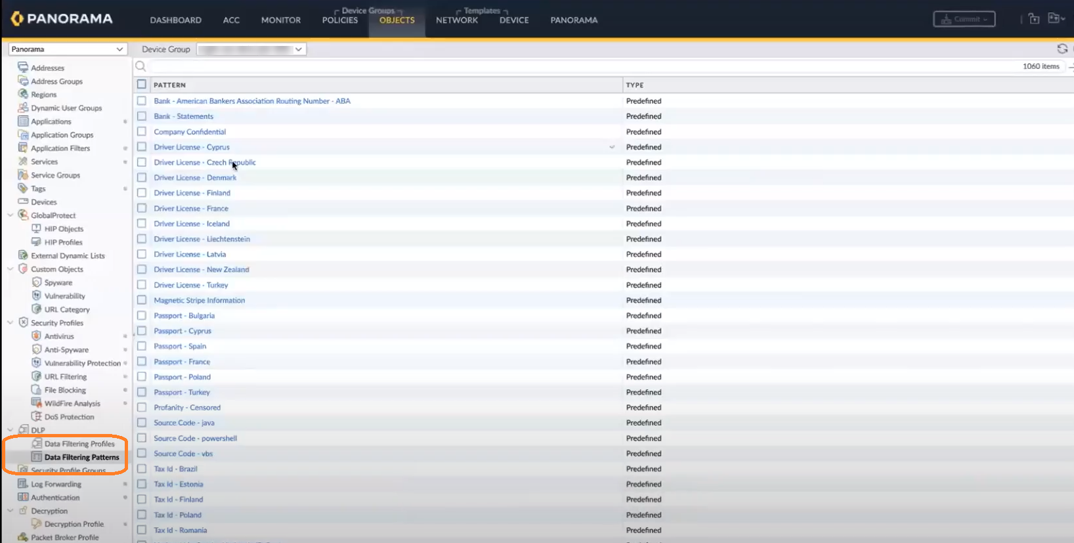Image resolution: width=1074 pixels, height=543 pixels.
Task: Select Data Filtering Profiles in sidebar
Action: click(x=79, y=444)
